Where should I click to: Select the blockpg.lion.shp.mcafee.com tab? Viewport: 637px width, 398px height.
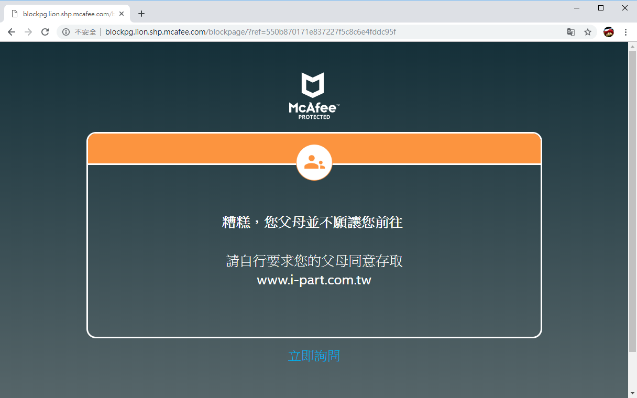pos(67,14)
